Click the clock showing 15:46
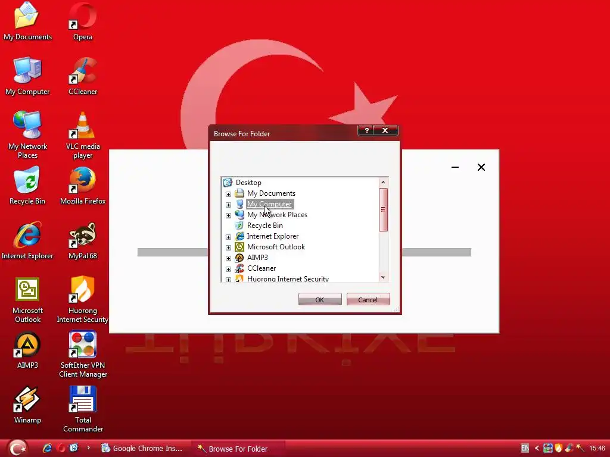This screenshot has width=610, height=457. click(x=597, y=448)
